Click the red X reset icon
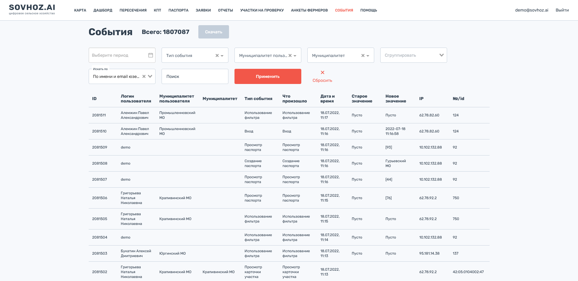 click(x=322, y=72)
